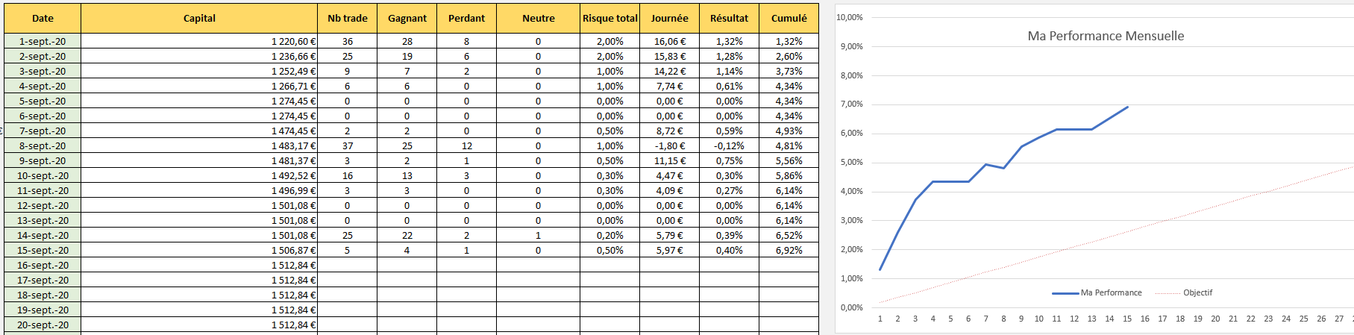This screenshot has width=1354, height=335.
Task: Click the 10,00% label on chart axis
Action: 850,17
